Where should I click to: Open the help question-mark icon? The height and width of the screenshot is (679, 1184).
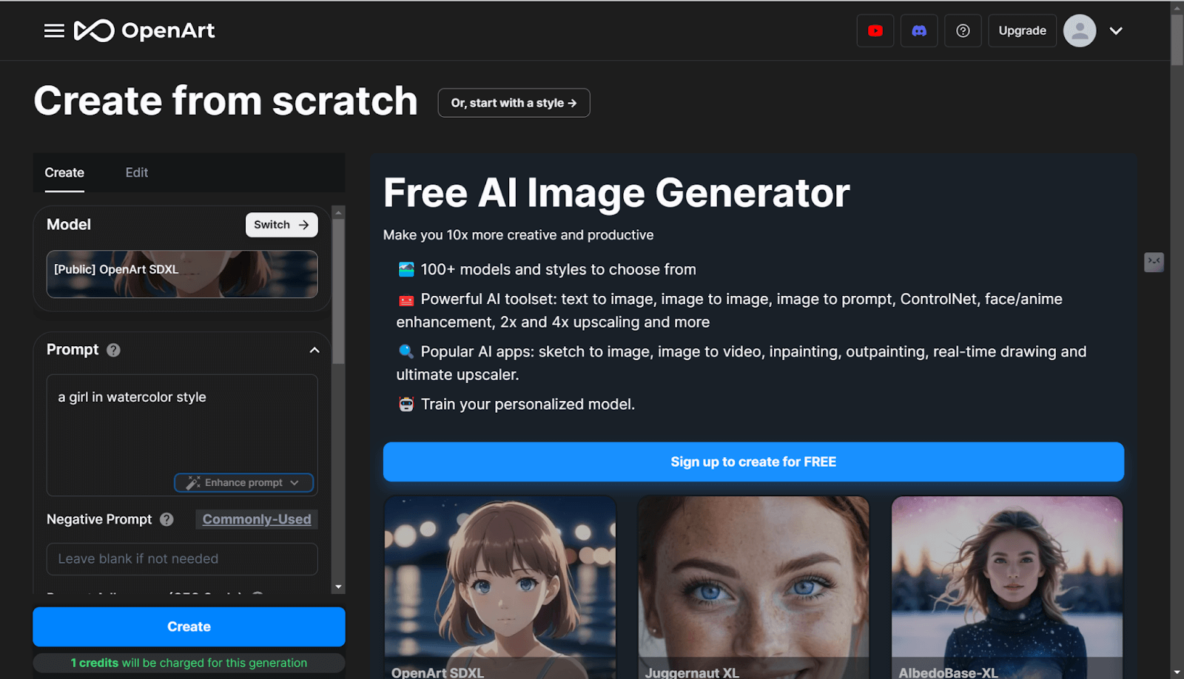[x=963, y=30]
